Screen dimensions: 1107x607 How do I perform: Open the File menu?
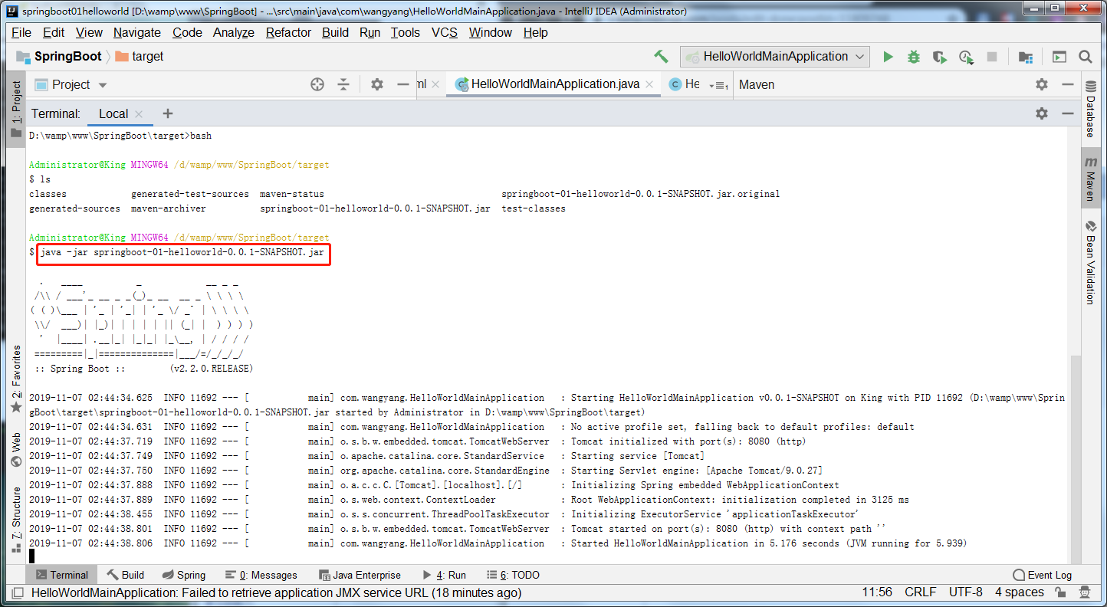(21, 32)
